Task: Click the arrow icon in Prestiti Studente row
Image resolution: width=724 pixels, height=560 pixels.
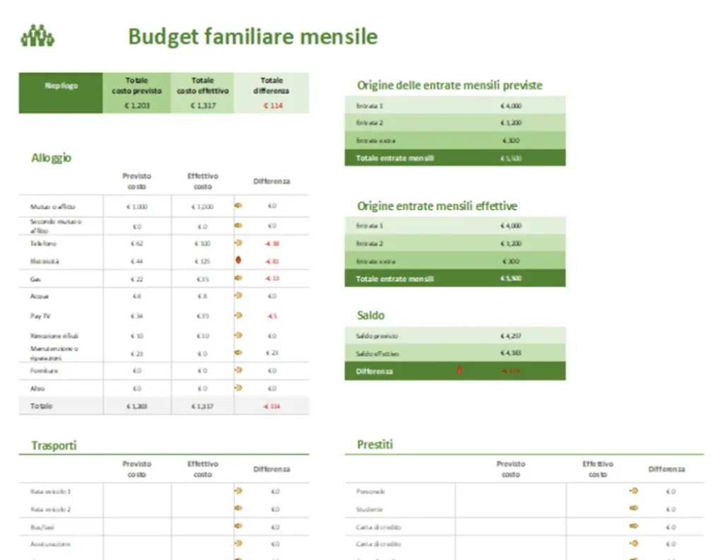Action: pyautogui.click(x=633, y=508)
